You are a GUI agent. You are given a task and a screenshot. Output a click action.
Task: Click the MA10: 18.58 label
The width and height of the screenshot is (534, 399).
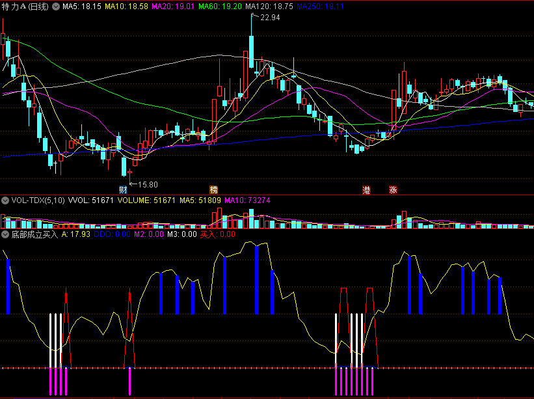[126, 7]
